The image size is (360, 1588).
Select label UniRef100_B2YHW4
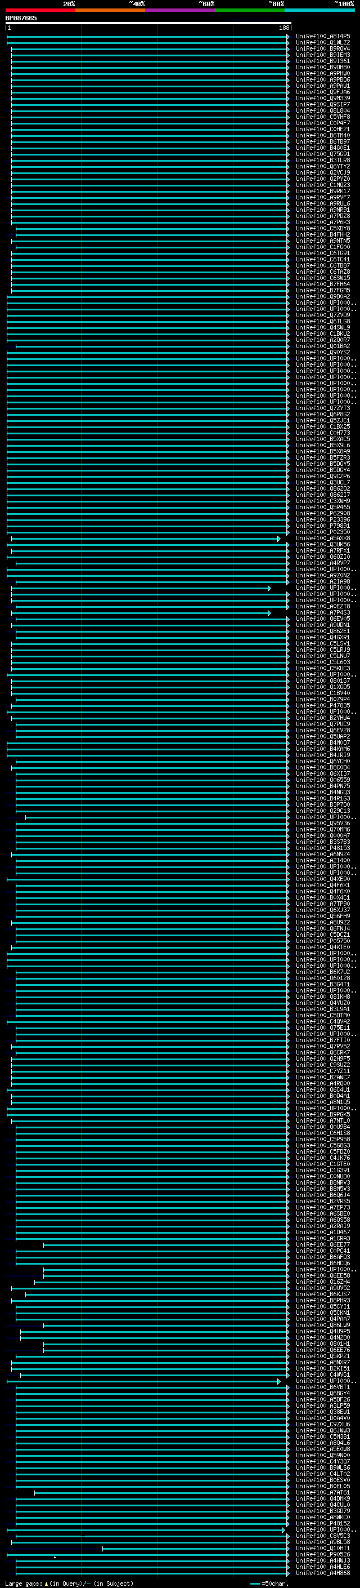click(x=323, y=718)
